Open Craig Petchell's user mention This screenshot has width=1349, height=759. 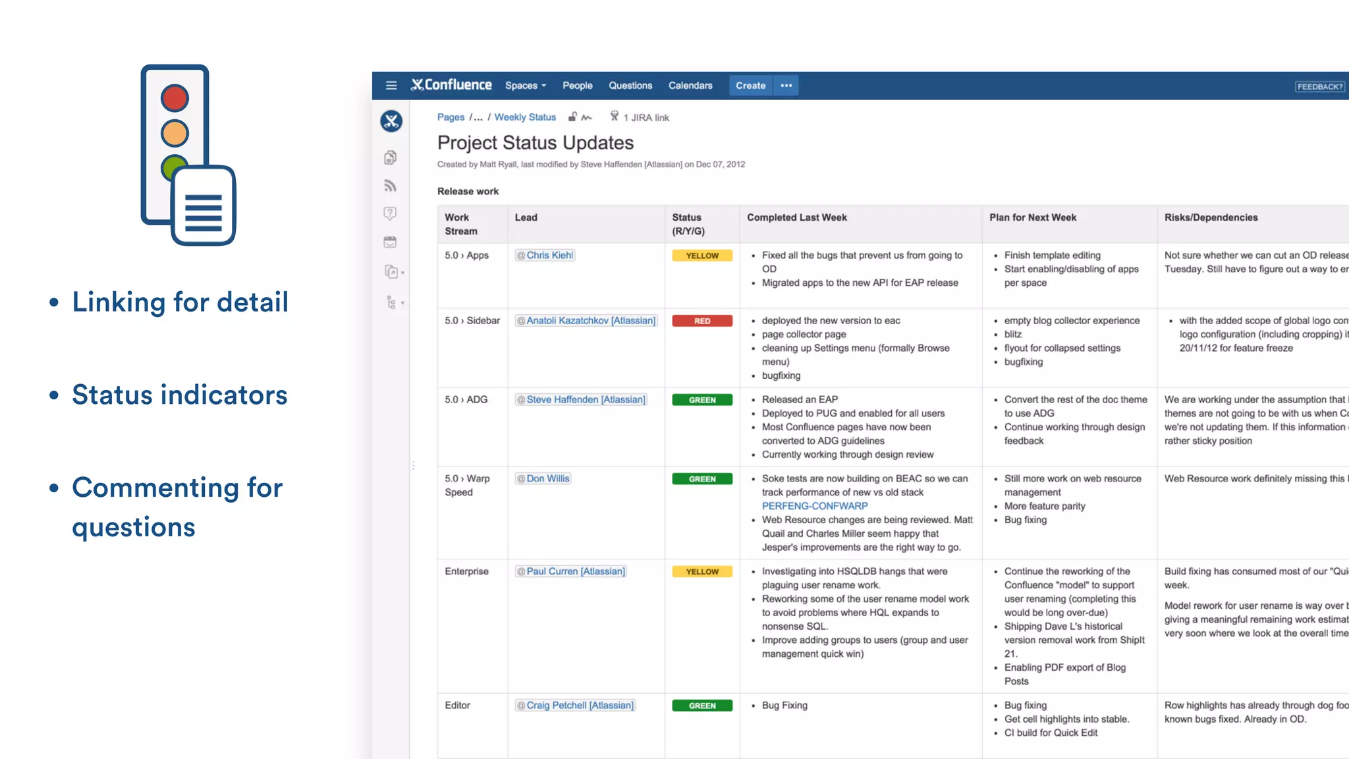(x=575, y=705)
